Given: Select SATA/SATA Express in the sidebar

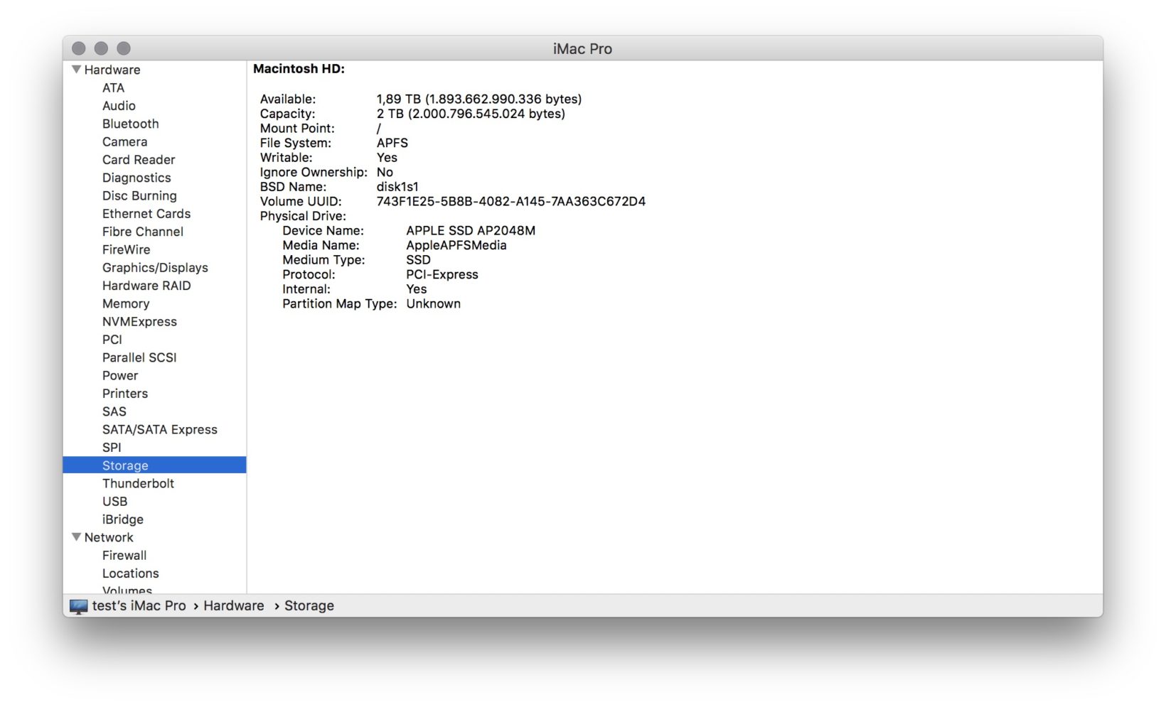Looking at the screenshot, I should pyautogui.click(x=160, y=430).
